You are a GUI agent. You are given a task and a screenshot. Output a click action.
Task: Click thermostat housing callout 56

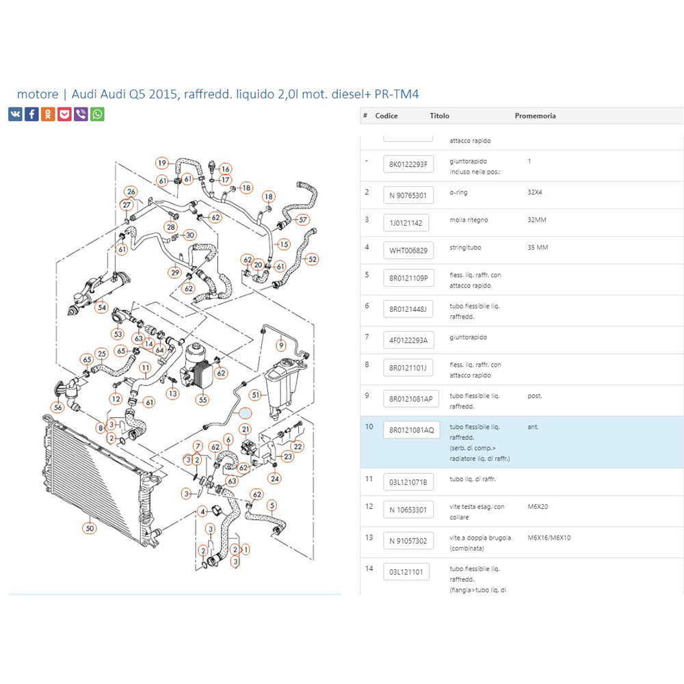(x=58, y=408)
